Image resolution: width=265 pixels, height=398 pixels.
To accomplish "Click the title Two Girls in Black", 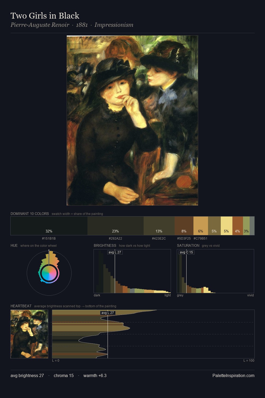I will (x=45, y=16).
